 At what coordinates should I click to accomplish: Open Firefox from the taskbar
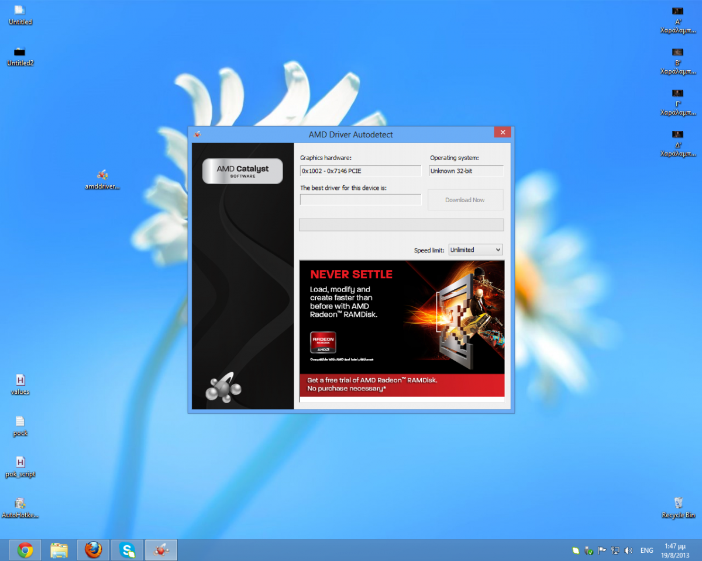93,550
